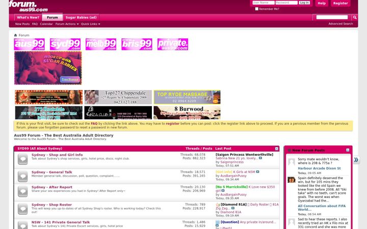Screen dimensions: 367x229
Task: Open the private.aus99.com banner
Action: [173, 44]
